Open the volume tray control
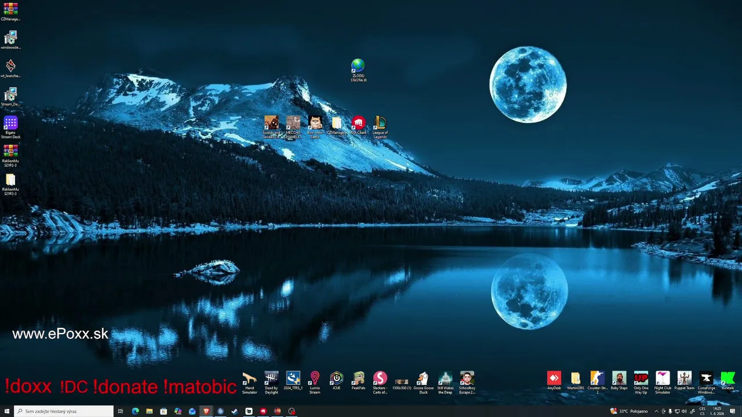The width and height of the screenshot is (742, 417). 685,411
